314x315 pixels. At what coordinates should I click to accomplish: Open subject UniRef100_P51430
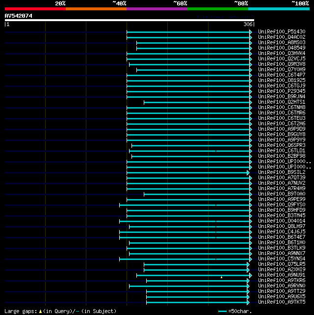282,31
